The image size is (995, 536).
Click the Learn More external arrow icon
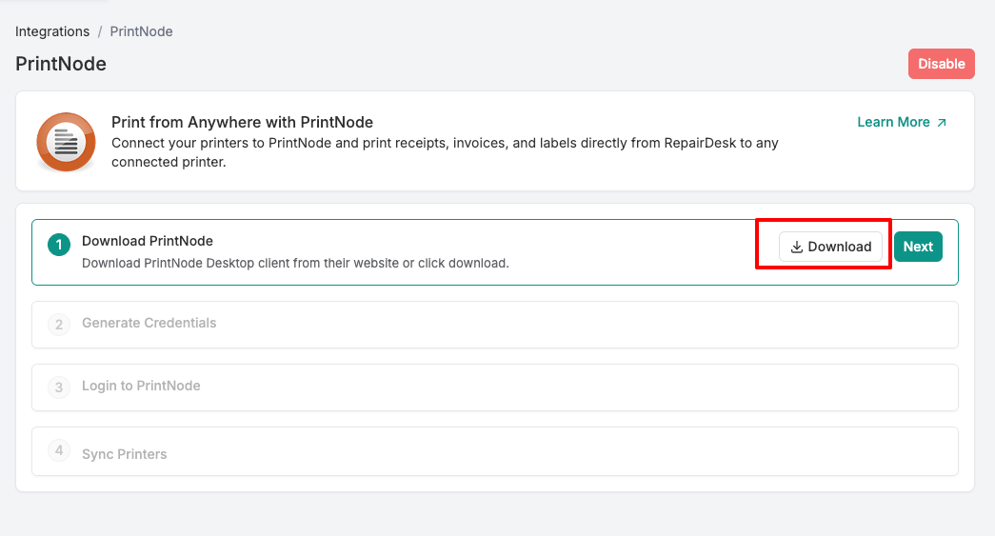click(x=942, y=123)
